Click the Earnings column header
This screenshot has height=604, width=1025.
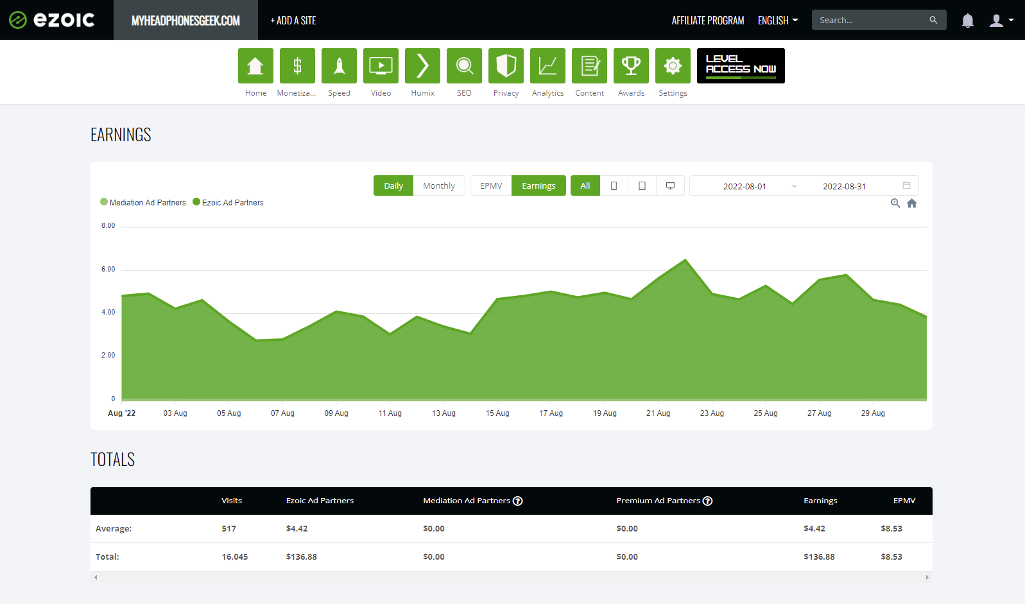[x=820, y=501]
